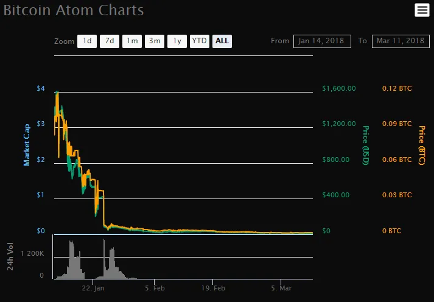Image resolution: width=434 pixels, height=302 pixels.
Task: Show ALL time range
Action: 222,41
